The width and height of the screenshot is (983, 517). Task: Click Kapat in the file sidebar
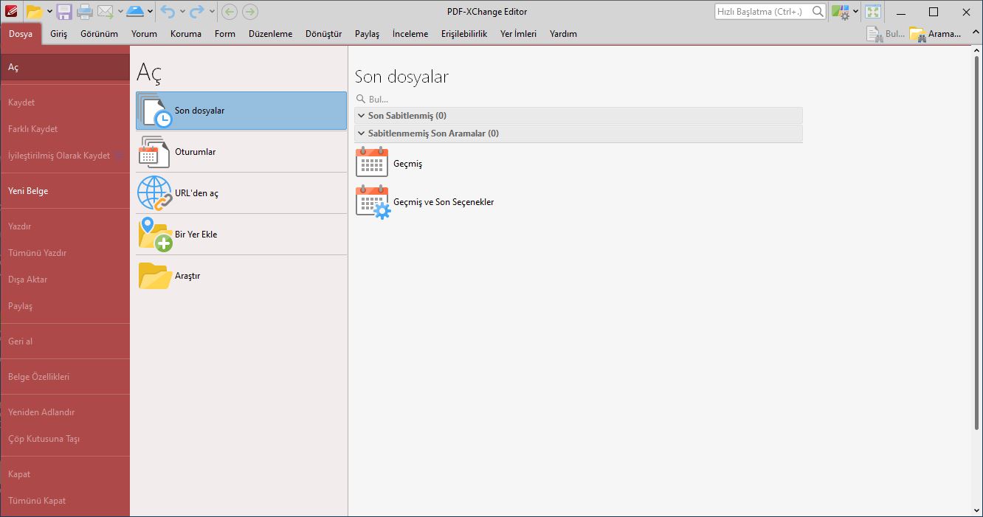point(65,474)
